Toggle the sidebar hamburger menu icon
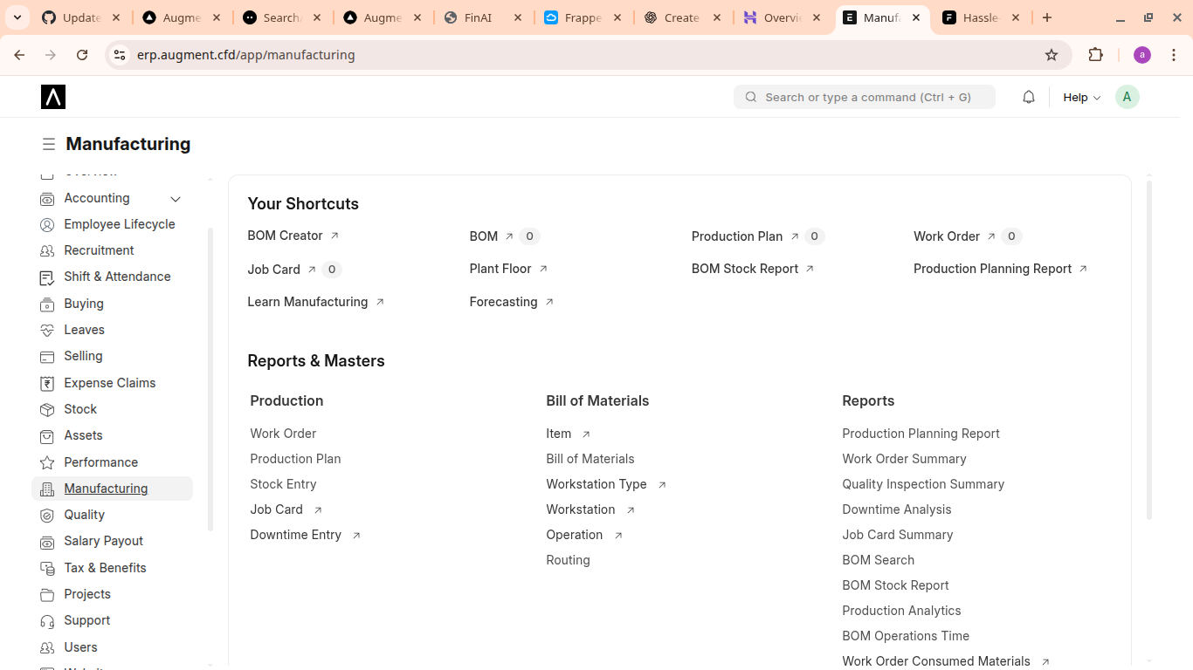 tap(49, 144)
